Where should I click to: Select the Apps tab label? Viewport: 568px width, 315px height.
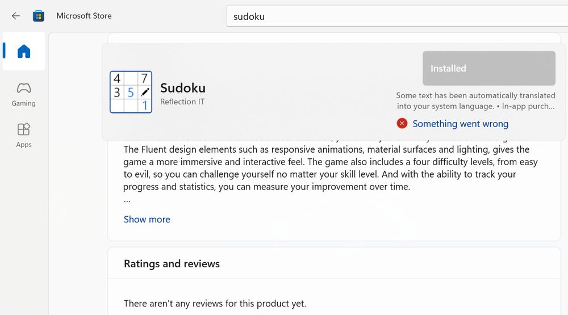(x=24, y=145)
